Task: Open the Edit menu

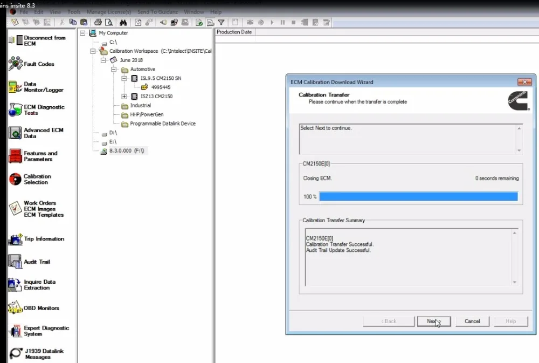Action: point(38,12)
